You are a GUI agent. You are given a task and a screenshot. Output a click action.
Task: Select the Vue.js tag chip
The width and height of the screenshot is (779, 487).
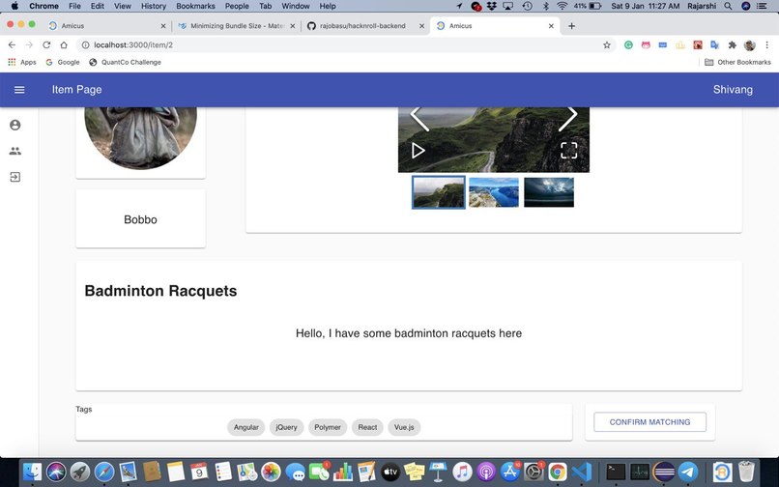tap(404, 427)
